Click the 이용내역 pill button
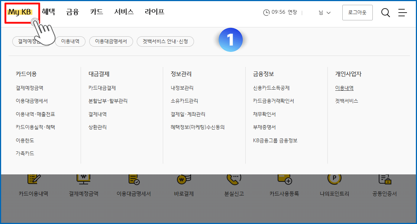 [70, 41]
